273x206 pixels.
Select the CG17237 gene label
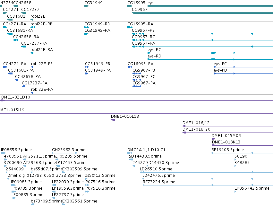(x=30, y=10)
